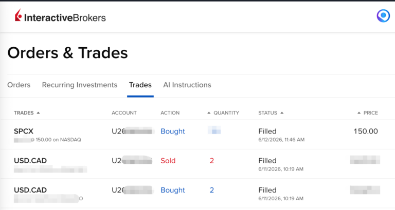Sort by the Price column arrow
395x210 pixels.
359,113
